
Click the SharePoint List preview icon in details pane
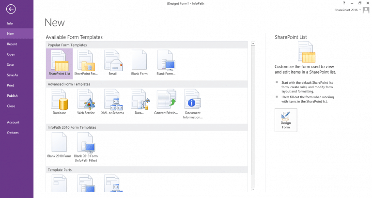coord(307,52)
